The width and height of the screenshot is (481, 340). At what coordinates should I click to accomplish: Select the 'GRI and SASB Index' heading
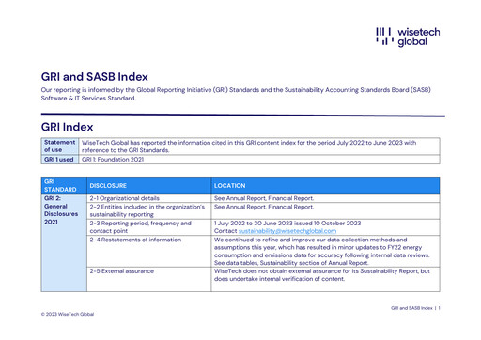95,77
